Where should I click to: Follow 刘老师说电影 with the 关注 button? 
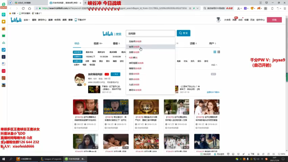pos(115,74)
